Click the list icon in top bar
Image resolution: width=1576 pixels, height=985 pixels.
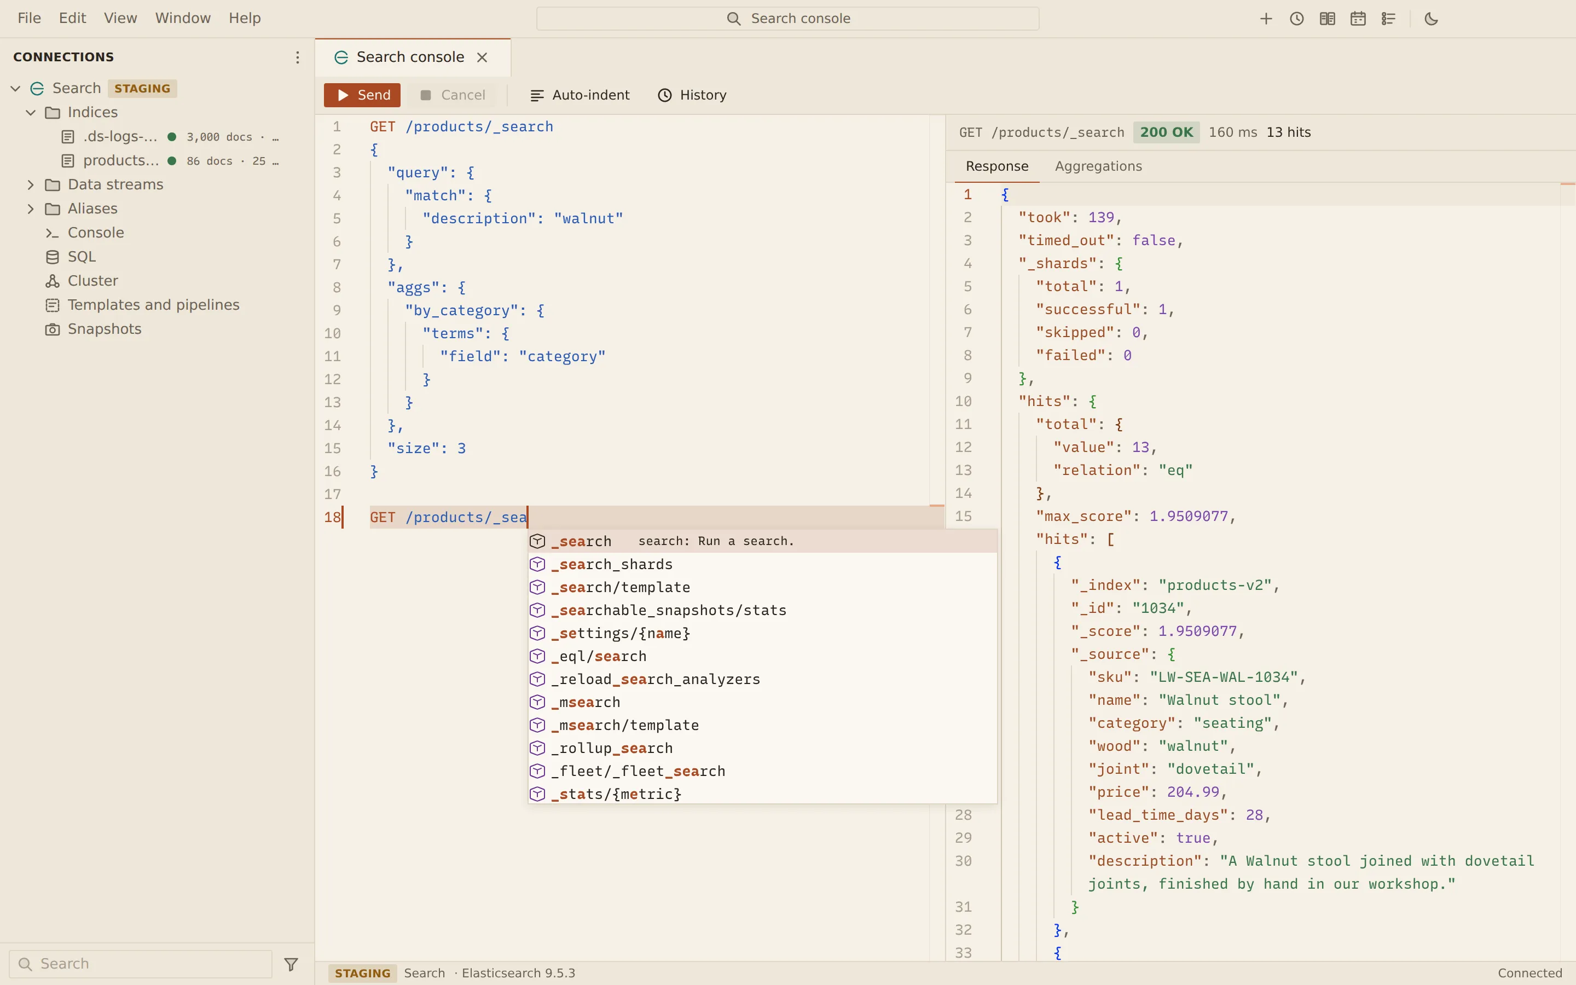click(1388, 19)
